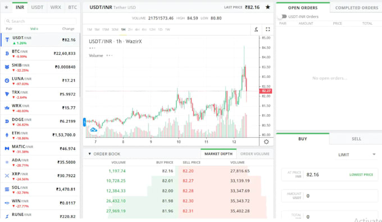Click the MATIC coin icon
This screenshot has height=222, width=382.
coord(7,149)
